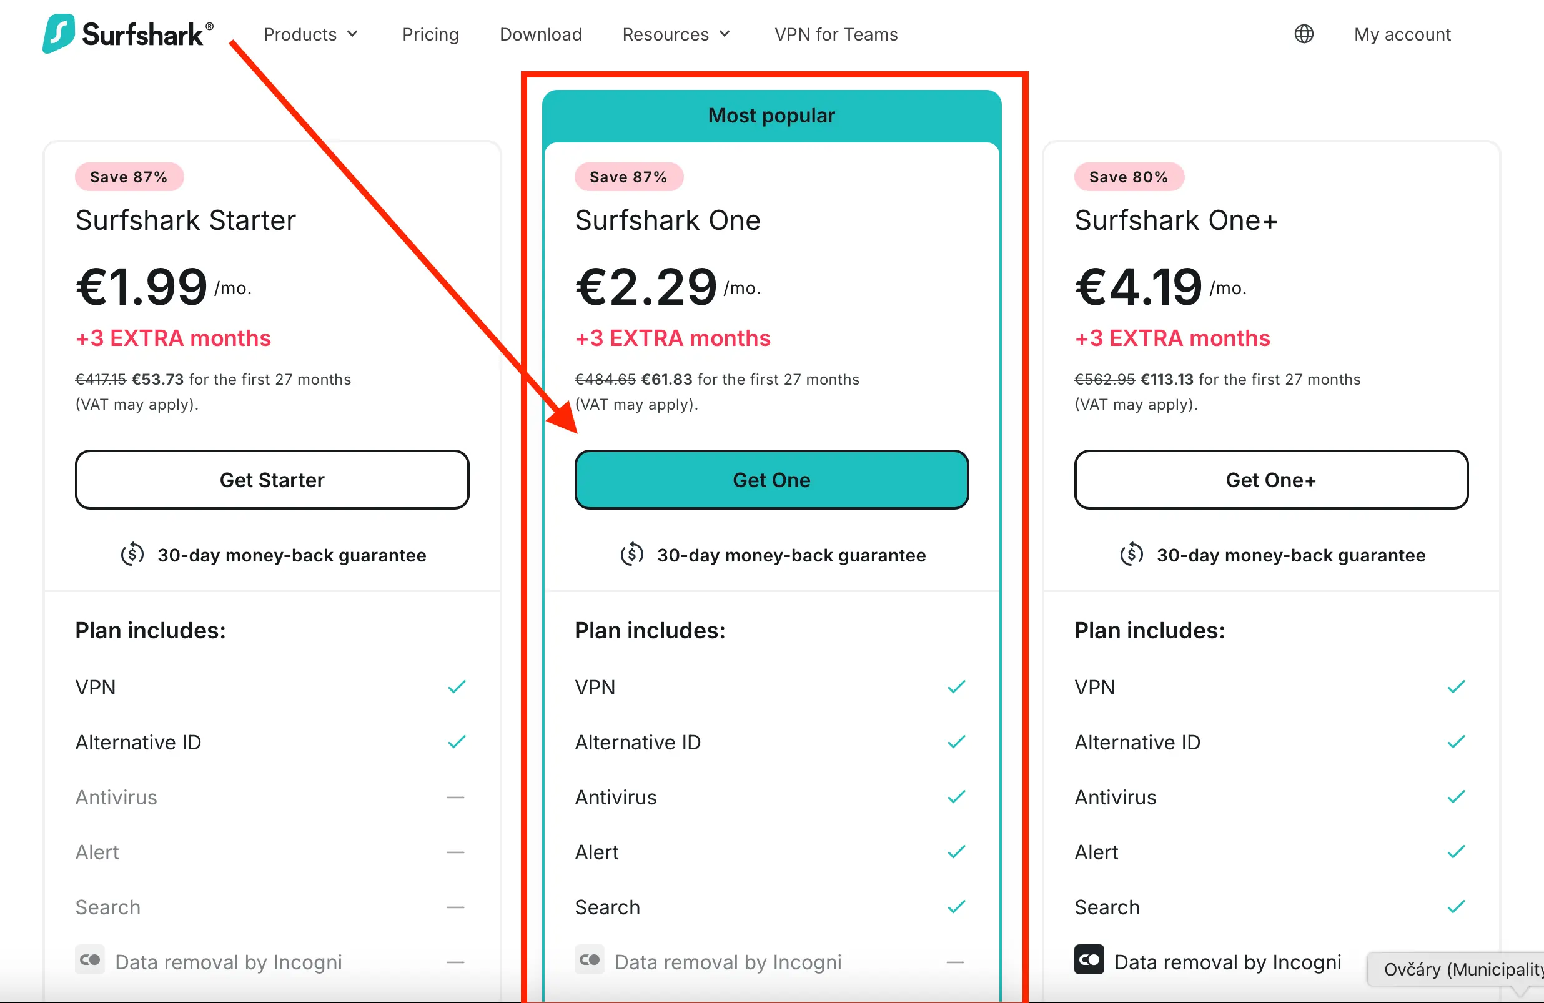Click checkmark beside Search in Surfshark One

956,906
